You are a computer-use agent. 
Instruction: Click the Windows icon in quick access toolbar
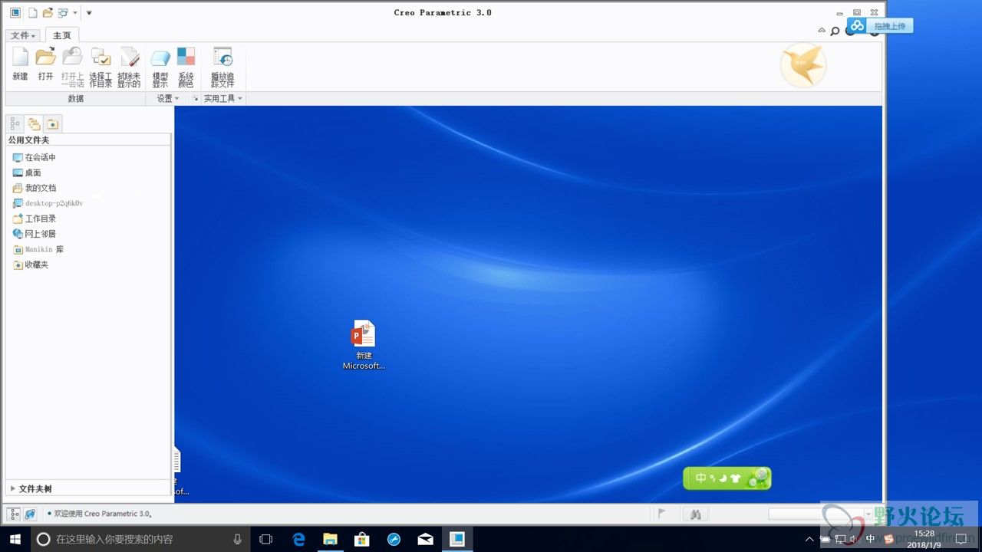point(63,12)
